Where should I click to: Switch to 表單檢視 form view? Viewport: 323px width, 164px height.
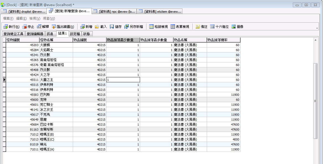[x=180, y=27]
